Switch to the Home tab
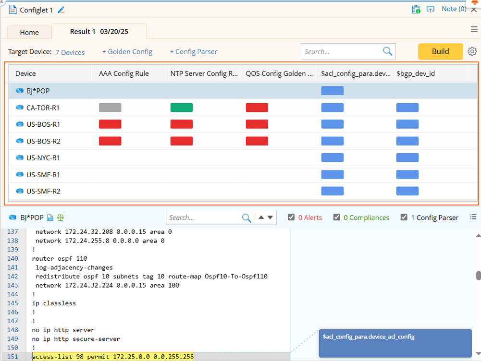The image size is (481, 362). click(29, 32)
